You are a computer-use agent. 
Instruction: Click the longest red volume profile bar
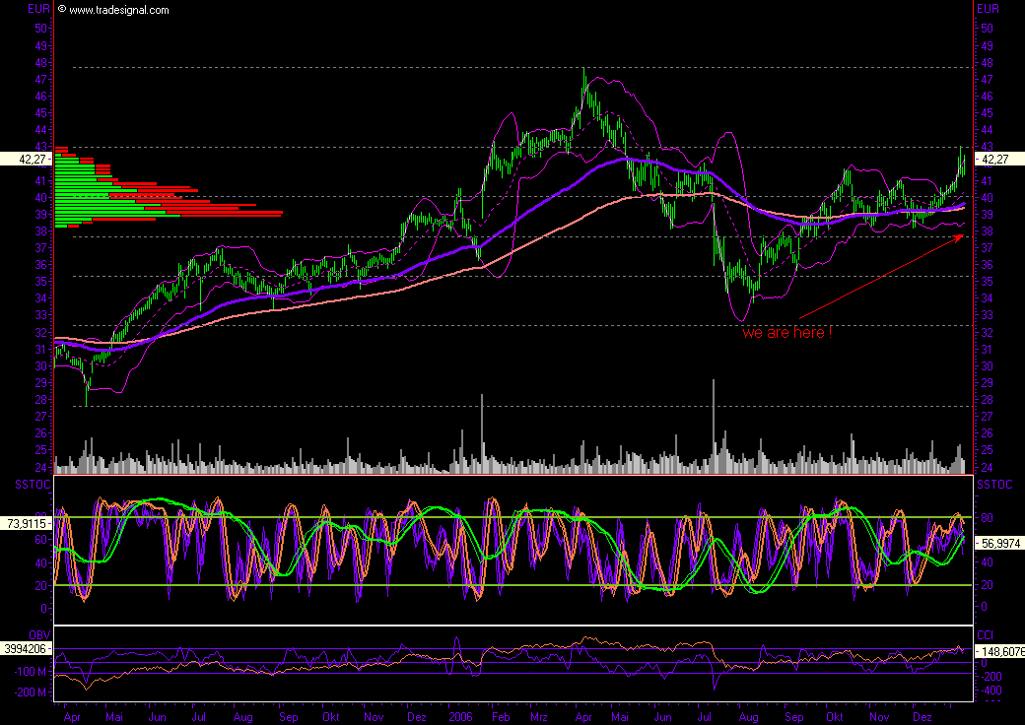(x=237, y=213)
